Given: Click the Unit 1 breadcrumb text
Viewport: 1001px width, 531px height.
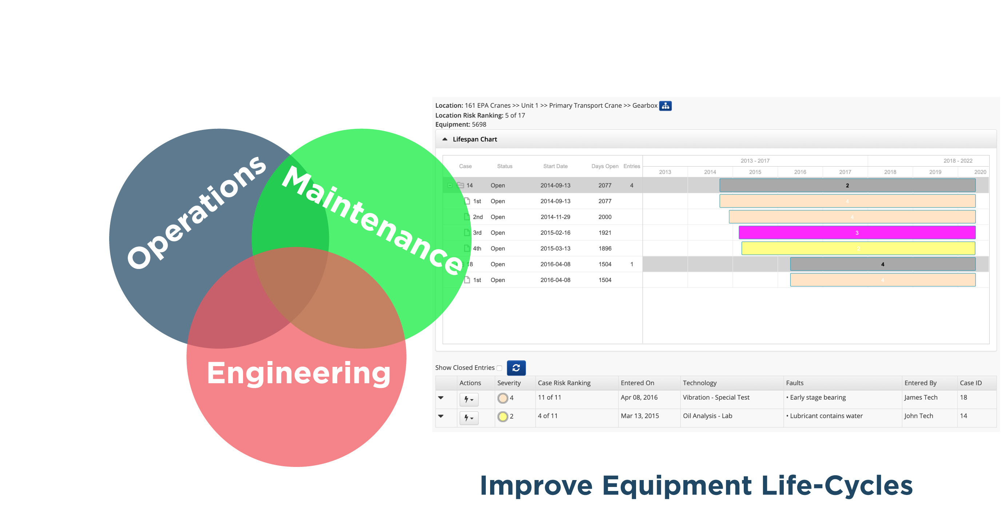Looking at the screenshot, I should point(530,106).
